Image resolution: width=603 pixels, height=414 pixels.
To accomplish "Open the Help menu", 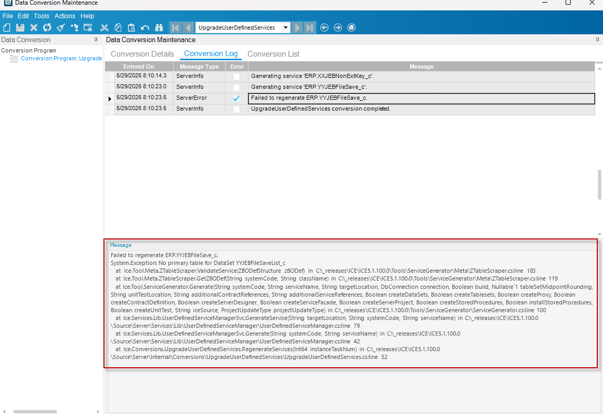I will click(x=87, y=16).
